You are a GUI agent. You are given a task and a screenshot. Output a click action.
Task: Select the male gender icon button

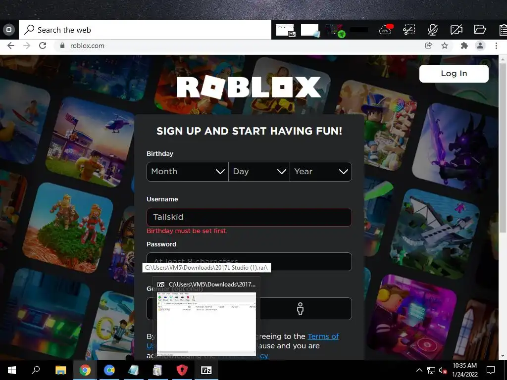pos(301,309)
